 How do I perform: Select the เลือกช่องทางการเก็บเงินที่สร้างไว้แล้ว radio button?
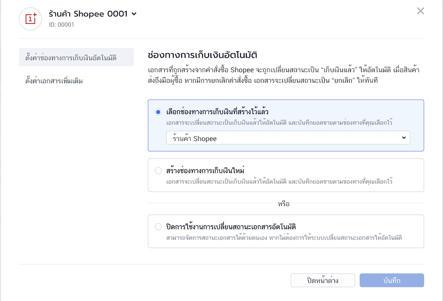coord(158,112)
